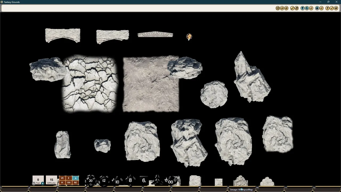341x192 pixels.
Task: Click the d4 die
Action: click(157, 180)
